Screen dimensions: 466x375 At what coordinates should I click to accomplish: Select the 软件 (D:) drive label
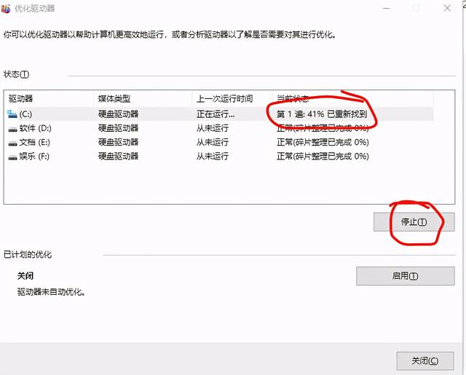36,128
